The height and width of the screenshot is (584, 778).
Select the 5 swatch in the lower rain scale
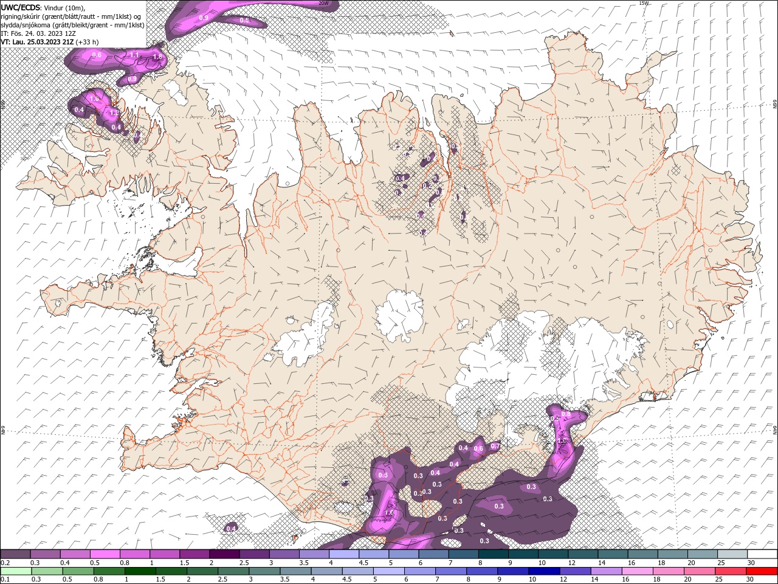click(x=388, y=571)
